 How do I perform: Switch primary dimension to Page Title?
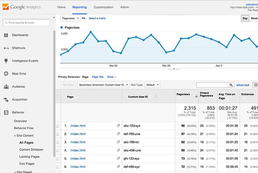coord(98,77)
